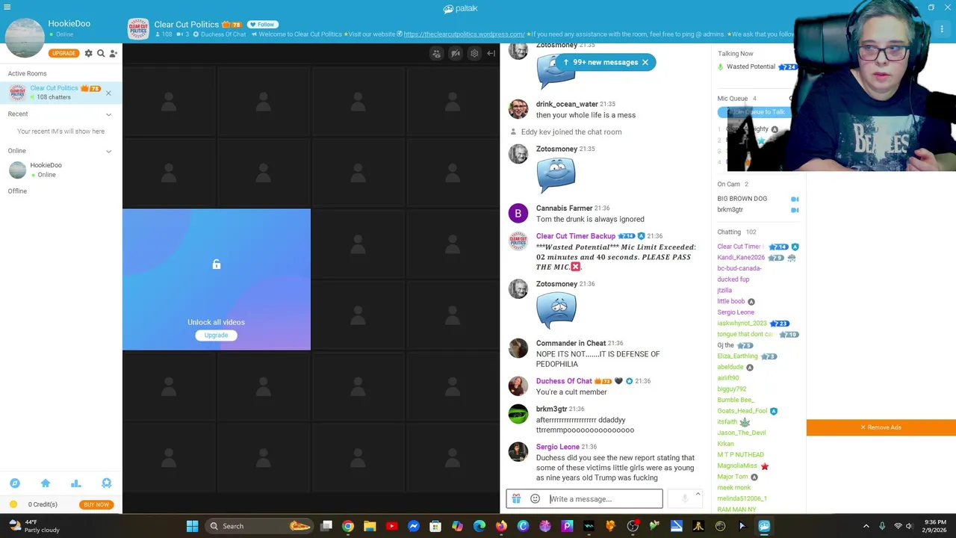Close Clear Cut Politics room in Active Rooms
This screenshot has height=538, width=956.
click(x=108, y=93)
